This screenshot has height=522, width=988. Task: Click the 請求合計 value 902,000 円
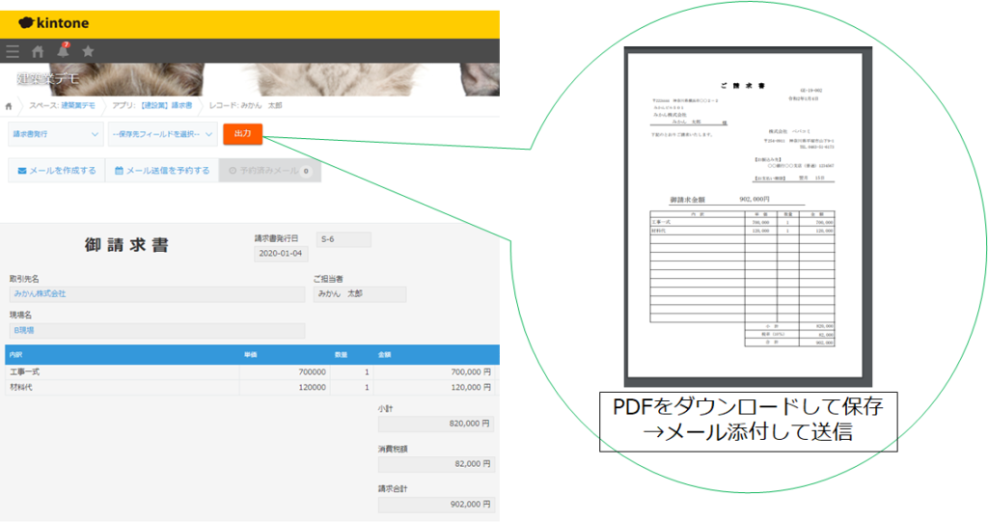click(436, 505)
